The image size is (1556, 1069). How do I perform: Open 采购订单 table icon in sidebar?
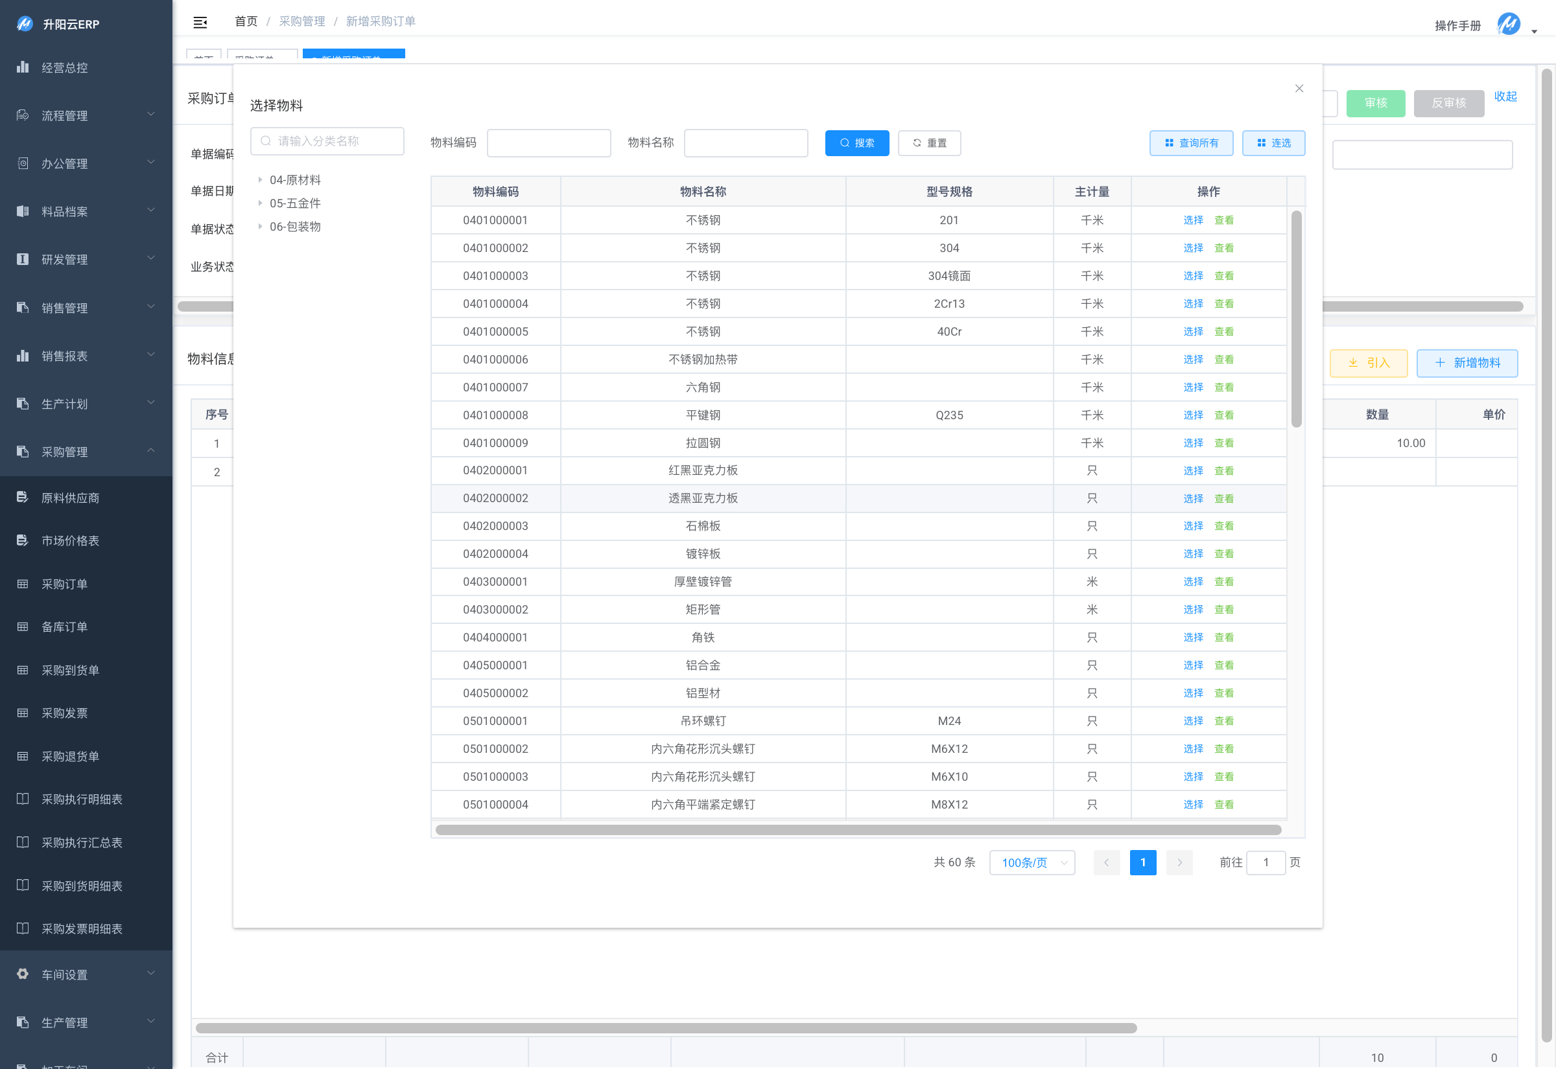click(23, 583)
